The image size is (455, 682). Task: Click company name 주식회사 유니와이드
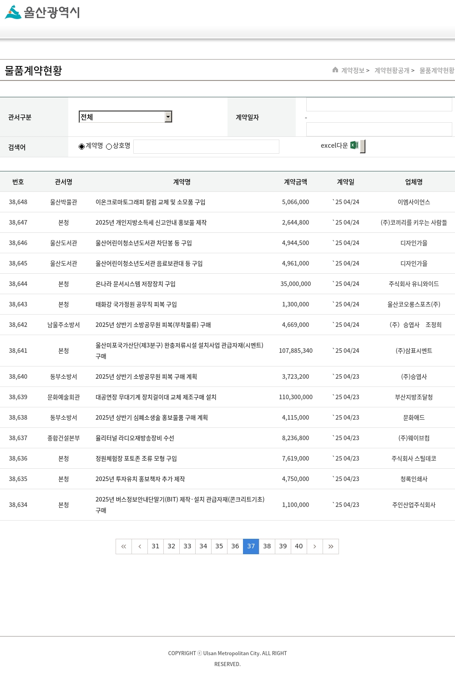point(414,284)
